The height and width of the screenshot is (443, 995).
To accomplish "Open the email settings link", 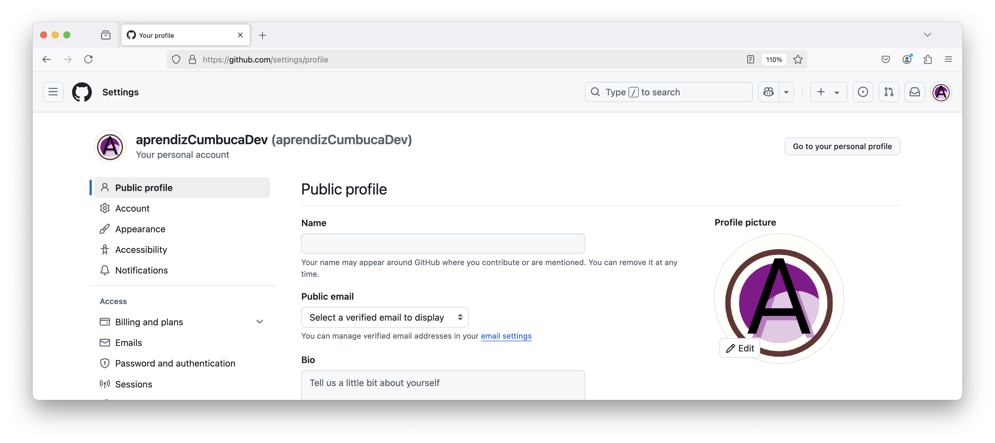I will pos(506,336).
